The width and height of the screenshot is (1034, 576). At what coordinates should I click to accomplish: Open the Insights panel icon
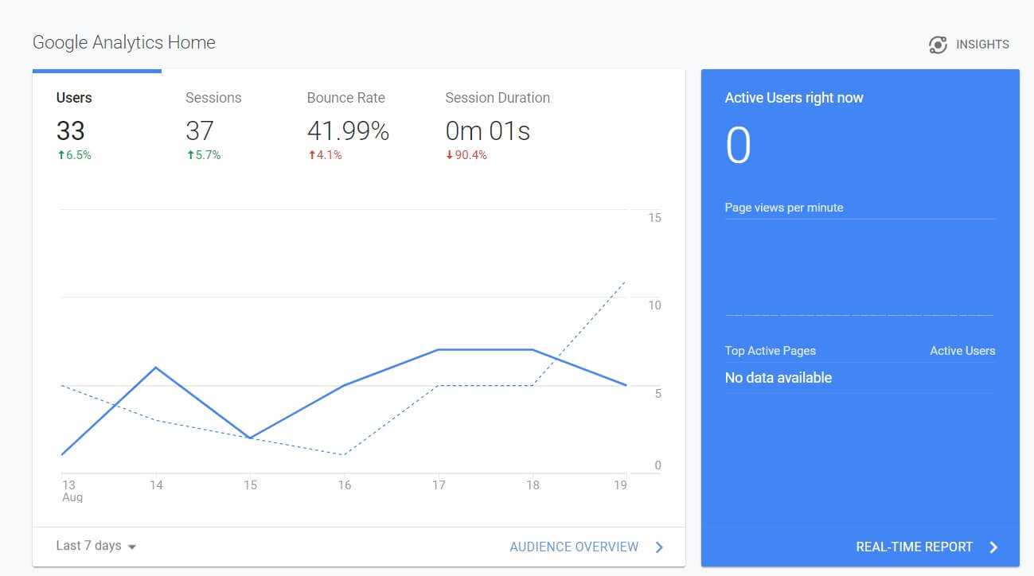coord(938,45)
